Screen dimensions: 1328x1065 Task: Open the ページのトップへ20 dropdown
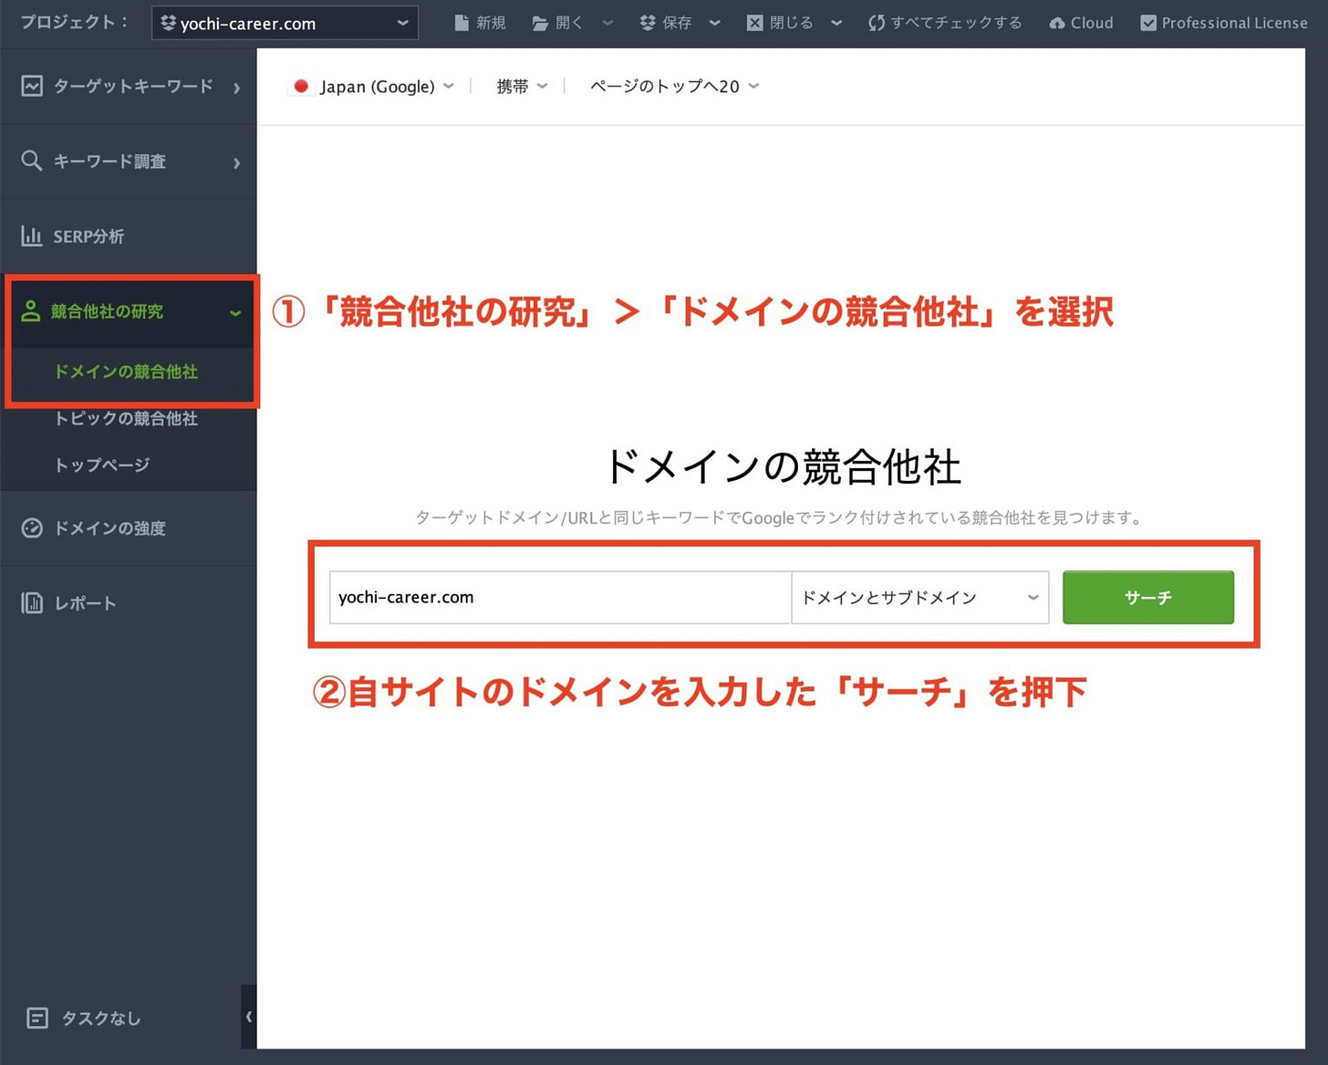[675, 87]
